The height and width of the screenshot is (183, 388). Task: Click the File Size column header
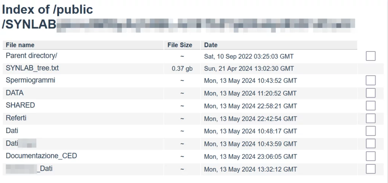click(180, 45)
